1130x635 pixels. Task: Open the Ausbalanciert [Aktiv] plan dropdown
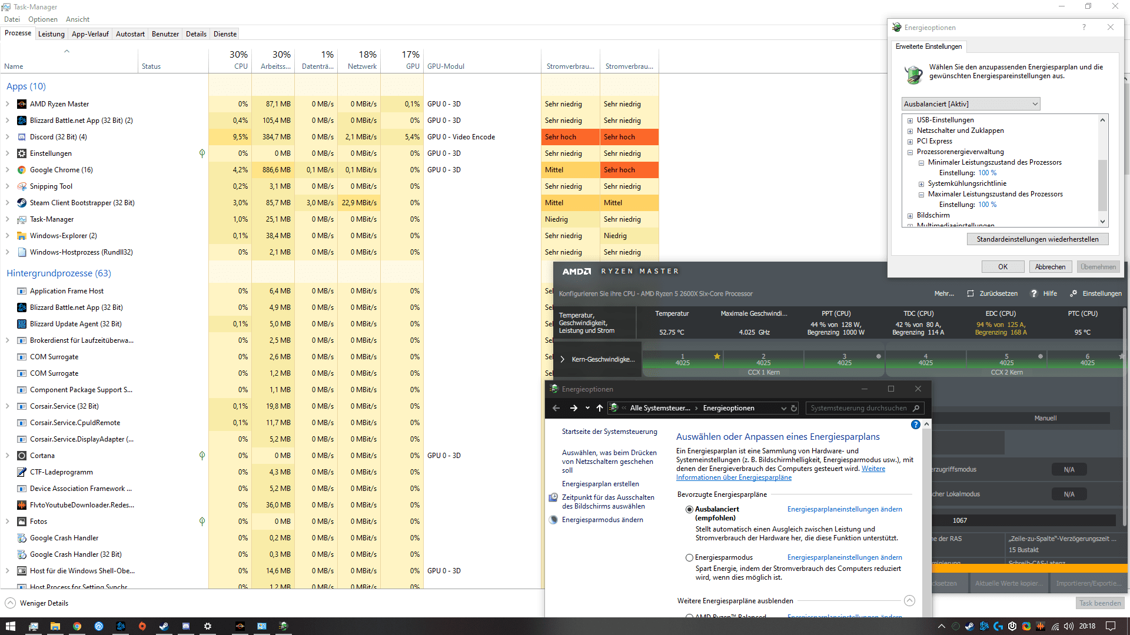[x=971, y=104]
